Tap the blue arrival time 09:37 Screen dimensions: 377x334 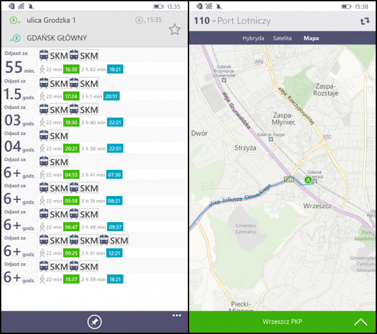point(115,227)
